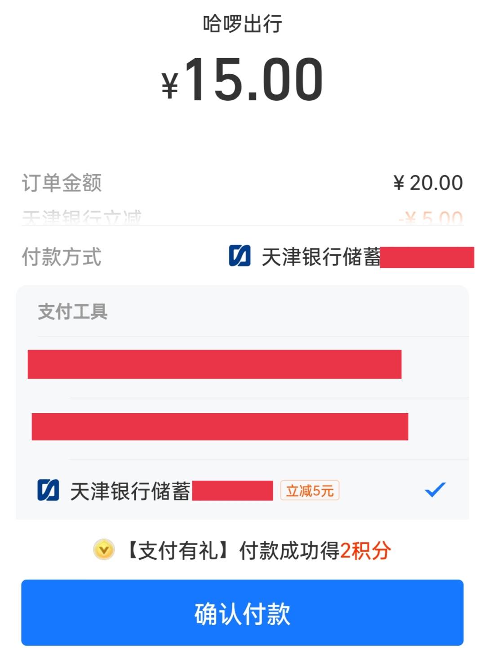
Task: Click the 天津银行 logo in 付款方式 row
Action: click(x=240, y=256)
